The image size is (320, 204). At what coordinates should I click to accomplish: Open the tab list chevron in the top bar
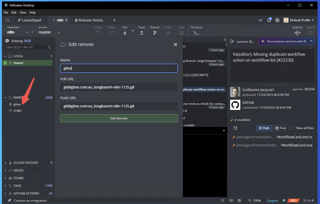point(260,20)
